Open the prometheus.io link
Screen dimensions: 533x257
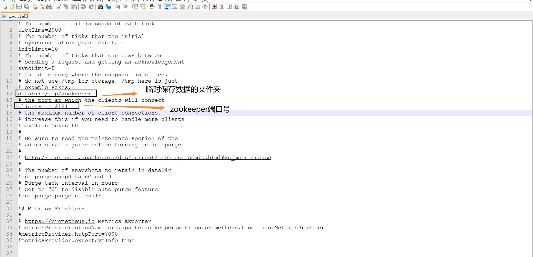pyautogui.click(x=60, y=221)
